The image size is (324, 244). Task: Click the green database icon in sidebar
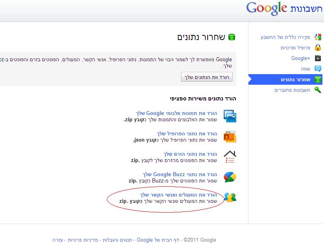pyautogui.click(x=318, y=80)
